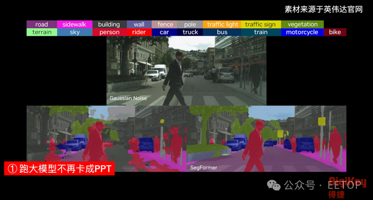Select the train legend label
This screenshot has height=200, width=373.
tap(261, 32)
